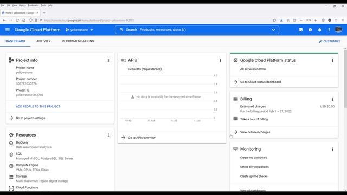Open the hamburger navigation menu
The height and width of the screenshot is (195, 347).
tap(7, 30)
